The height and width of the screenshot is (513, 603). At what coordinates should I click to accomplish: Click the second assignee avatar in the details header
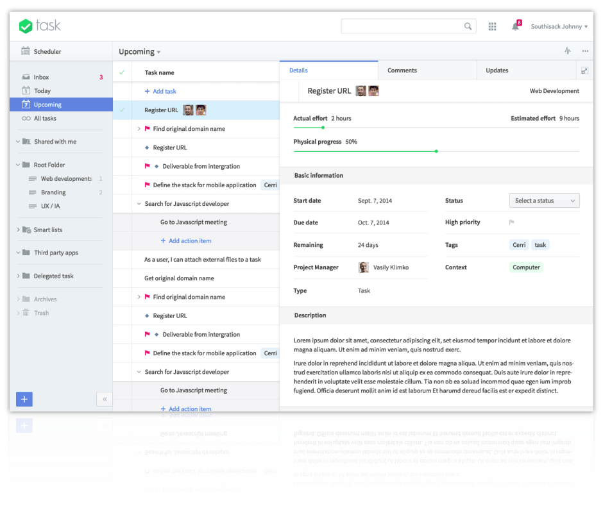pos(374,91)
